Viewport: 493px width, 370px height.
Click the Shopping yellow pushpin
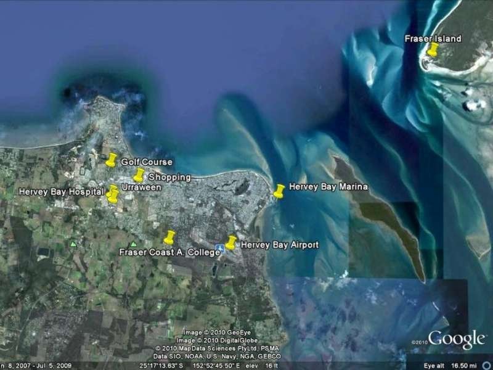coord(139,175)
